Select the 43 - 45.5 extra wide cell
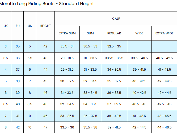This screenshot has height=133, width=177. click(164, 116)
